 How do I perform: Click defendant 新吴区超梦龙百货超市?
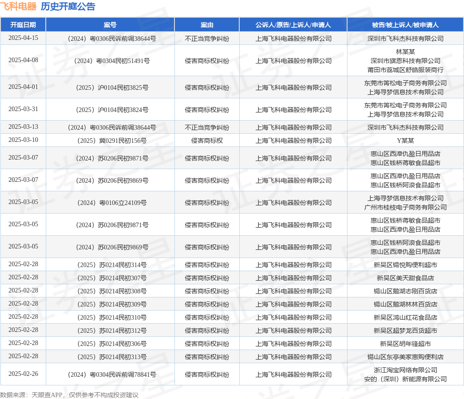point(405,331)
